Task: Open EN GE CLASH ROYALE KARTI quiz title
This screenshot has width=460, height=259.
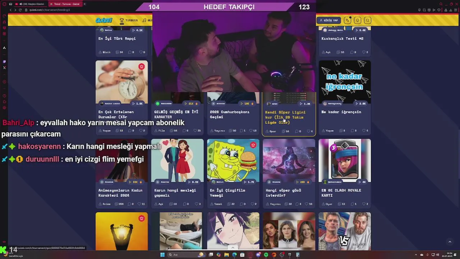Action: 341,193
